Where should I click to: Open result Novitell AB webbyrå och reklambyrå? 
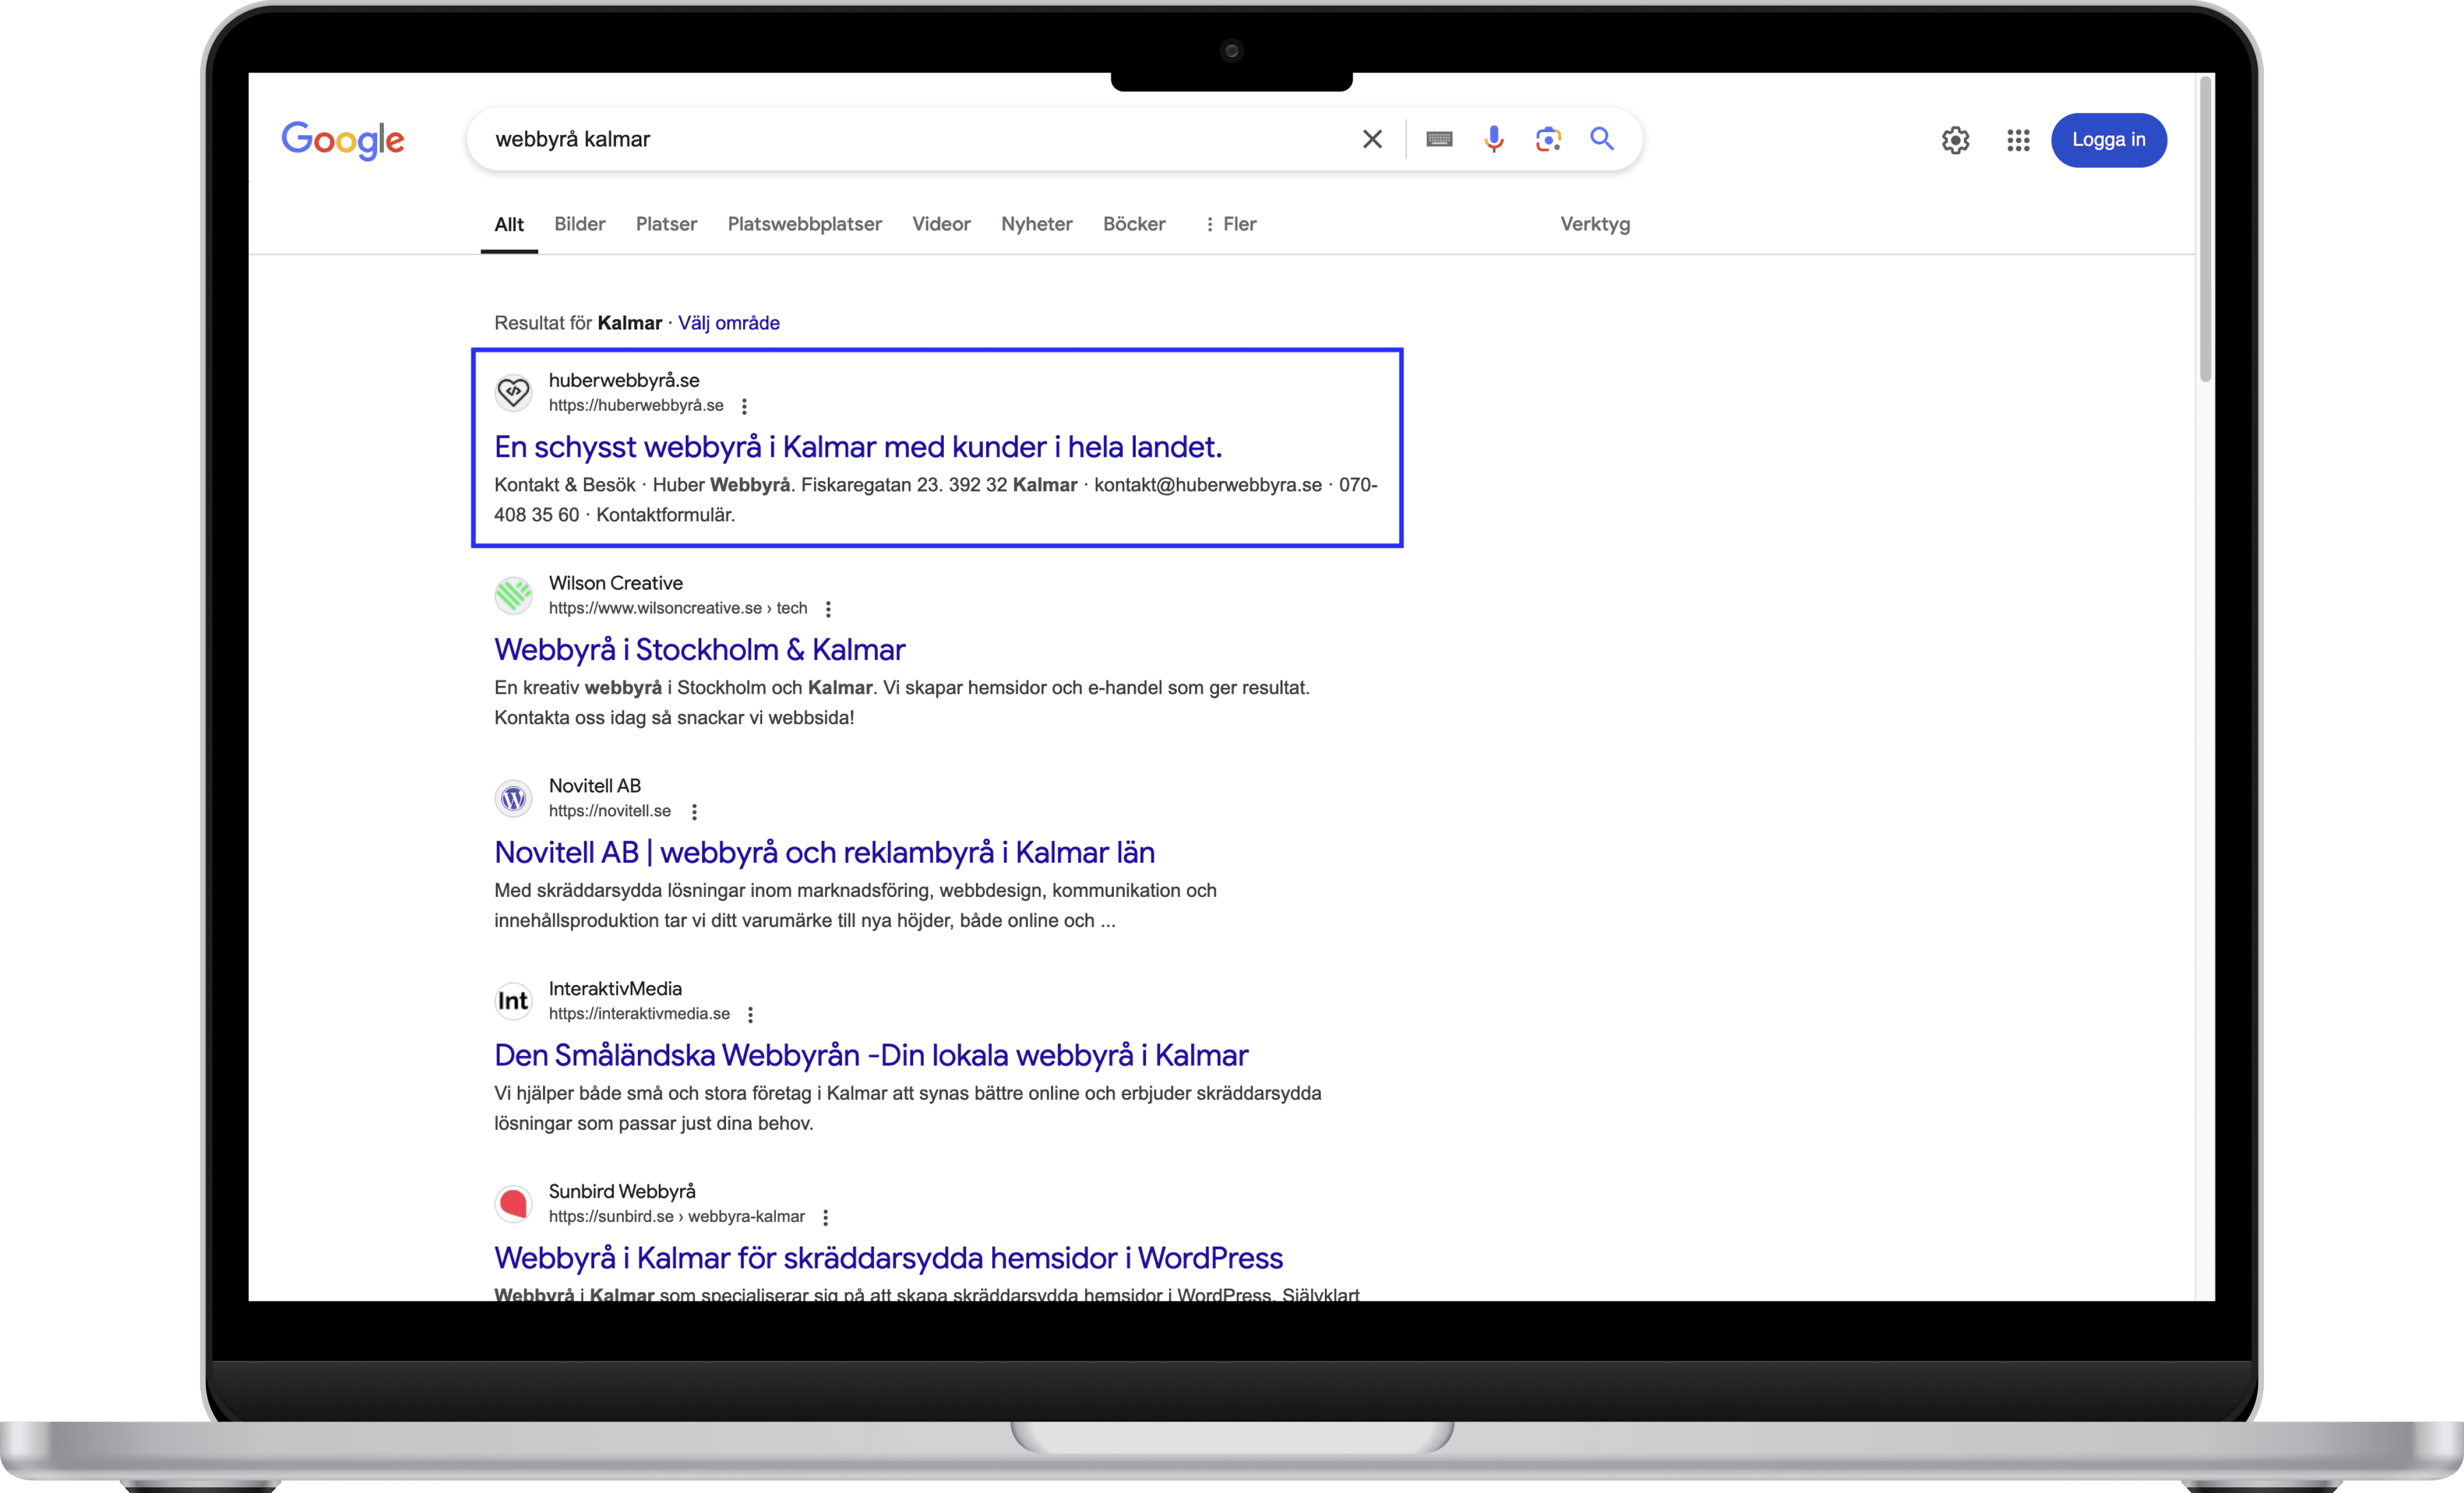tap(825, 853)
